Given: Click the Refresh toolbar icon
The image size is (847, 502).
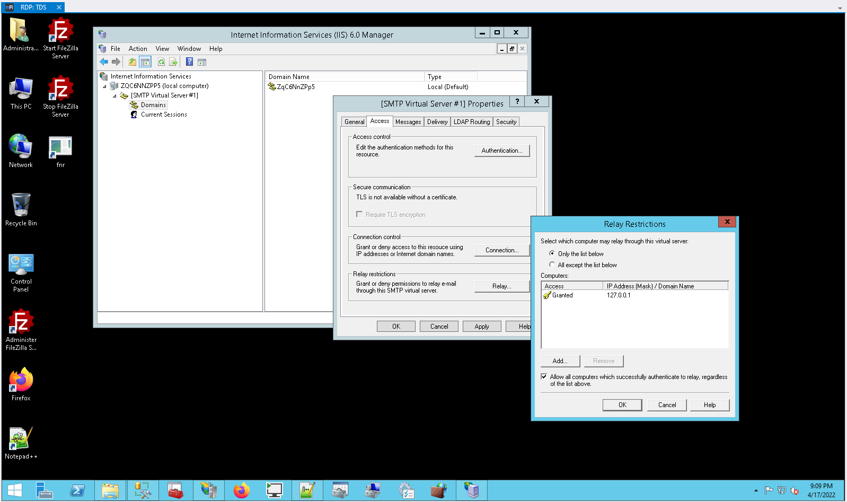Looking at the screenshot, I should tap(161, 62).
